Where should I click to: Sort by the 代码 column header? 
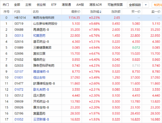pos(17,12)
